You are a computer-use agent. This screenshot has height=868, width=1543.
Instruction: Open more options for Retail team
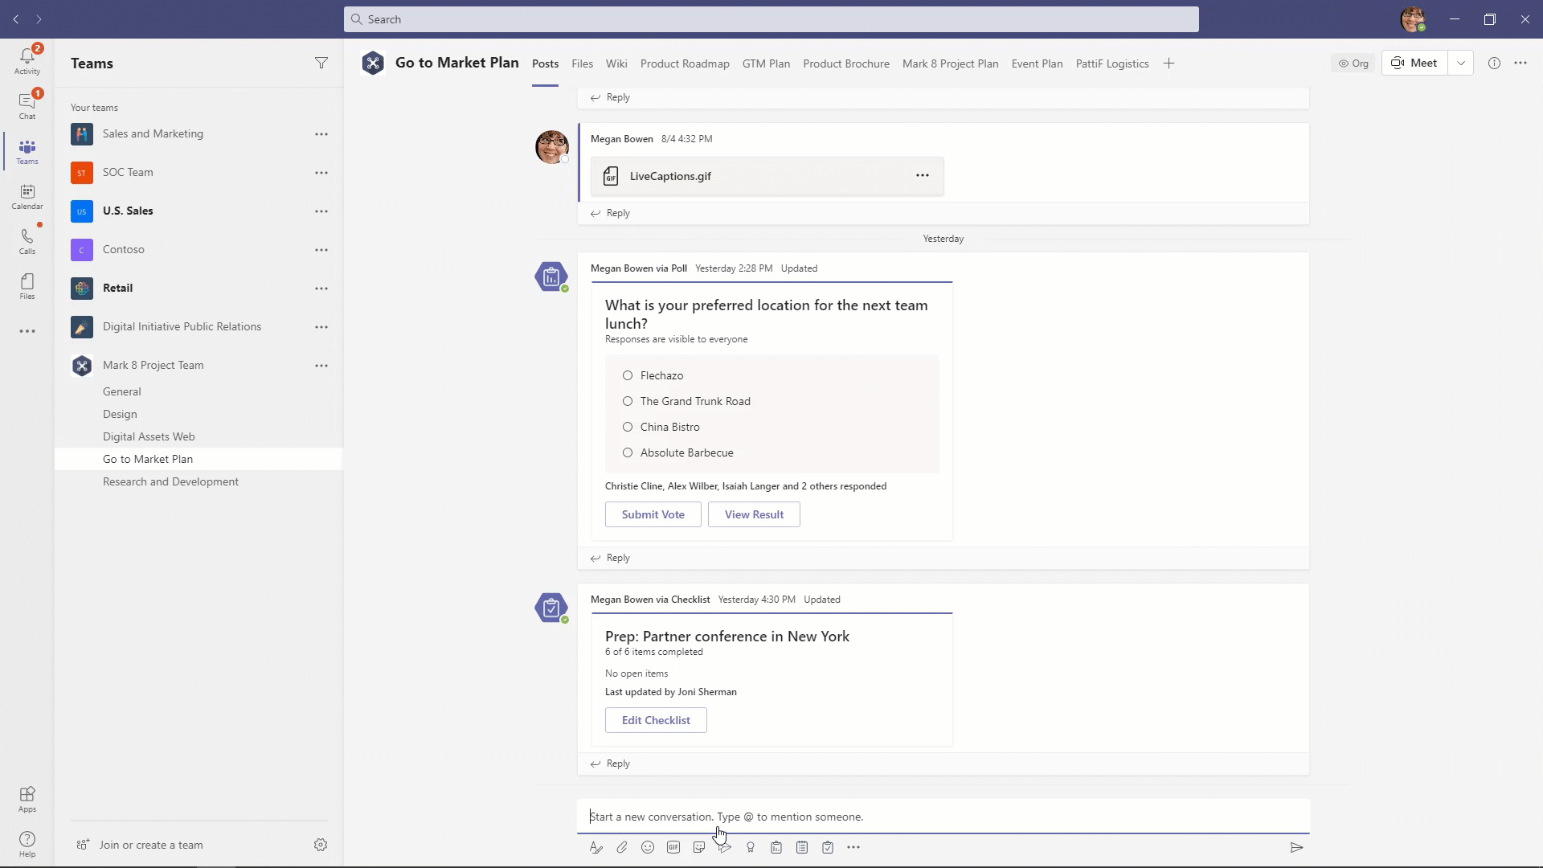tap(321, 289)
